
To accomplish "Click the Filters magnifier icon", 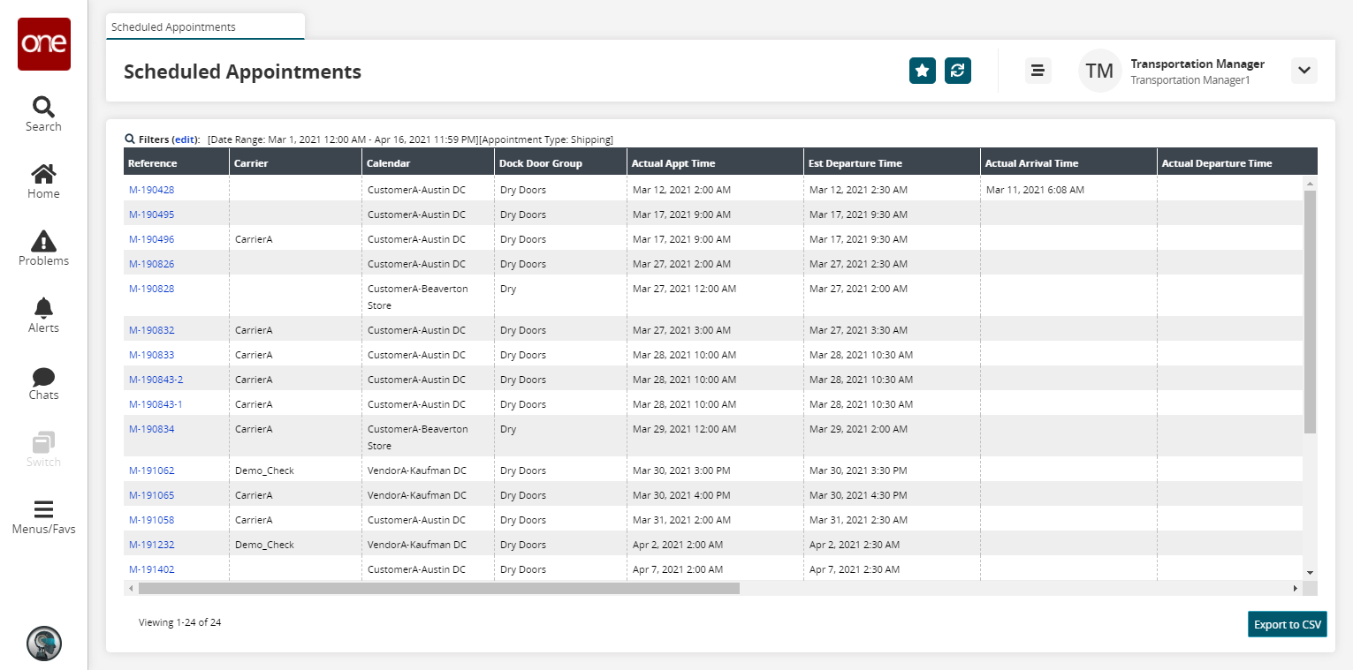I will coord(130,139).
